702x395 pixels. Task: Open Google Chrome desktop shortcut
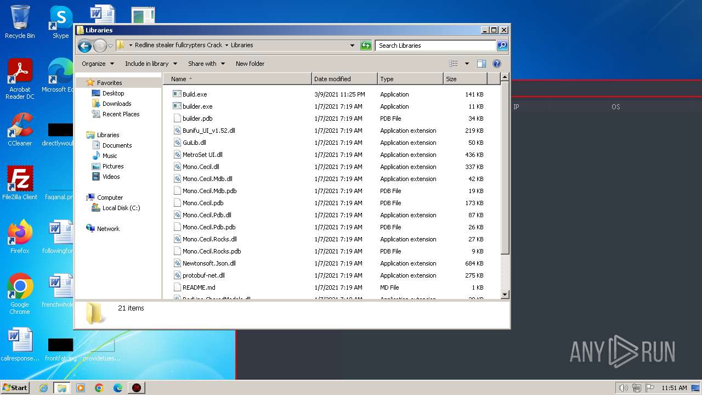[x=20, y=294]
